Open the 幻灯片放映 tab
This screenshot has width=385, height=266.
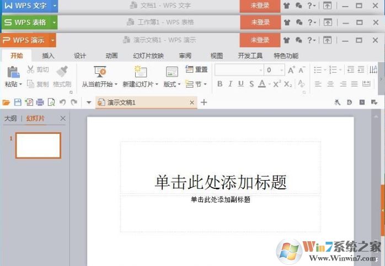point(148,56)
